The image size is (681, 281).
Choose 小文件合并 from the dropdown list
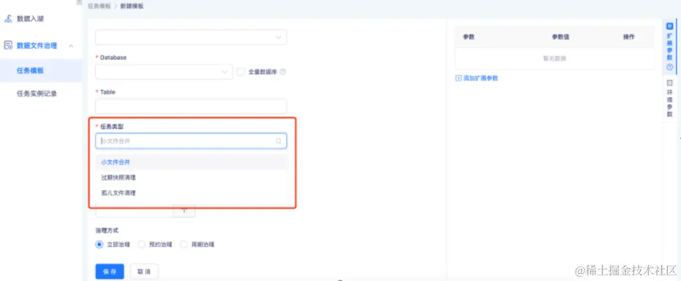click(x=191, y=162)
